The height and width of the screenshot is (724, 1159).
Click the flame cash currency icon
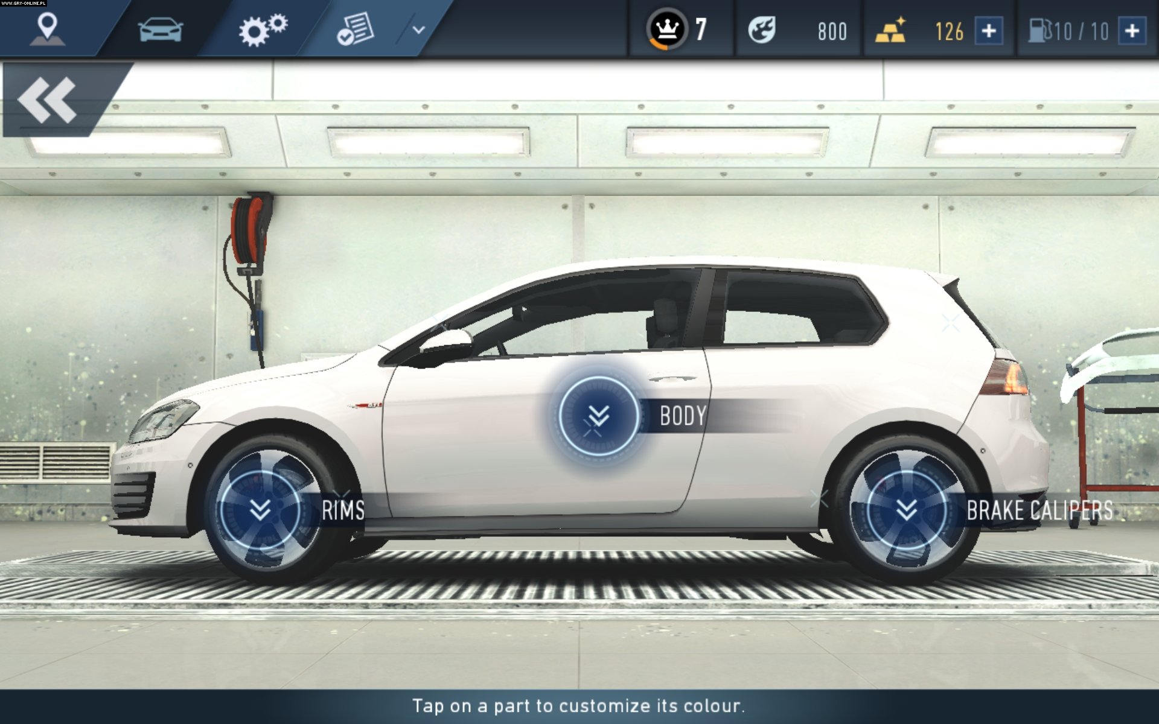pyautogui.click(x=762, y=30)
